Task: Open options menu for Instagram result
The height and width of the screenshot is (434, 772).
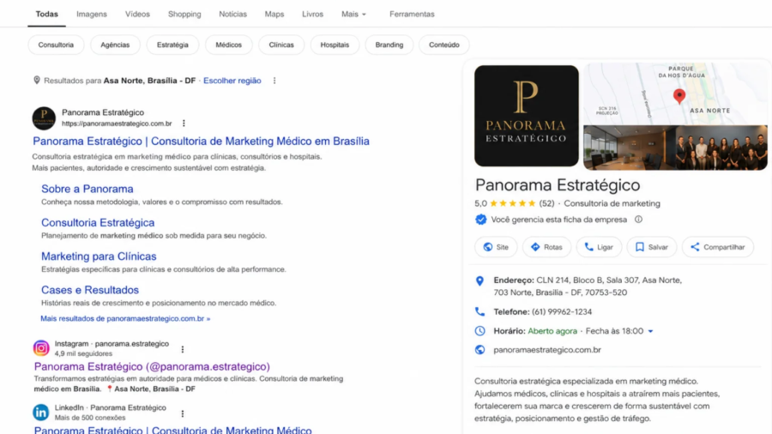Action: [183, 349]
